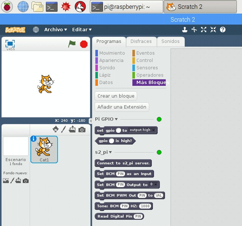Viewport: 242px width, 226px height.
Task: Click the gpio number field in set gpio block
Action: point(118,130)
